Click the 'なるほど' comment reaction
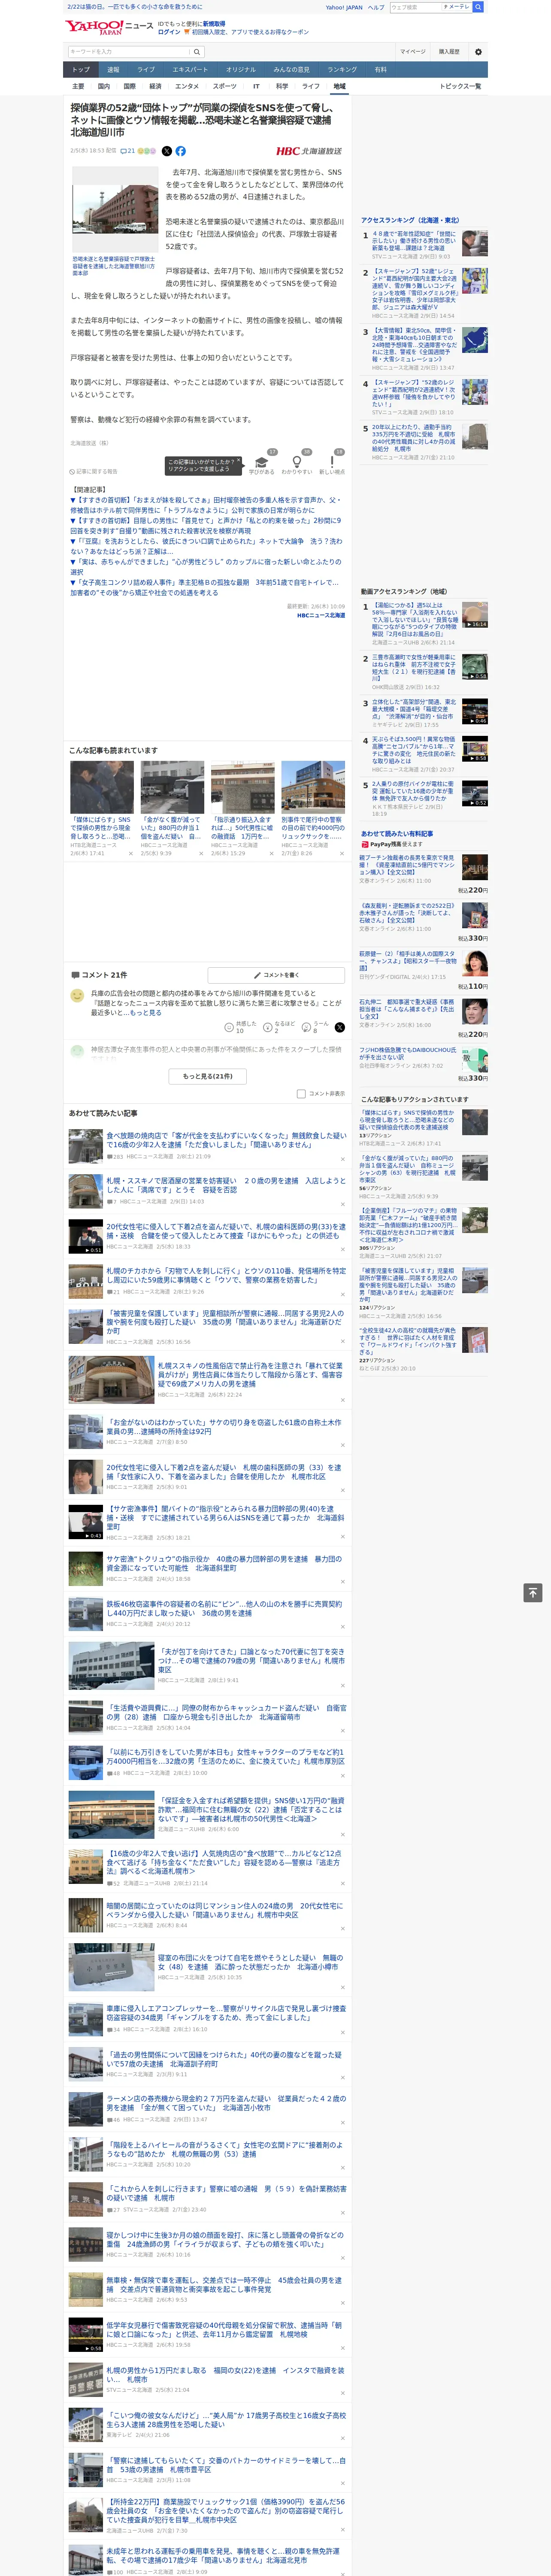Screen dimensions: 551x2576 [x=280, y=1027]
